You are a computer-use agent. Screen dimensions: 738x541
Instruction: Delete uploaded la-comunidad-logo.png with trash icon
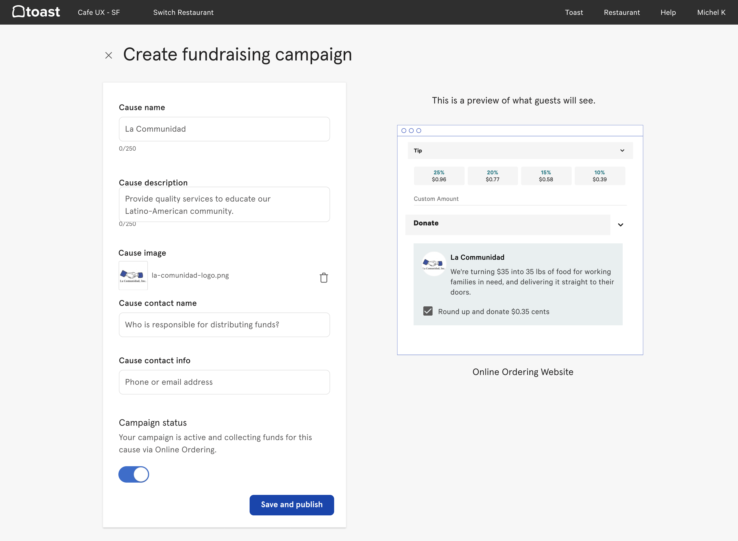(324, 278)
